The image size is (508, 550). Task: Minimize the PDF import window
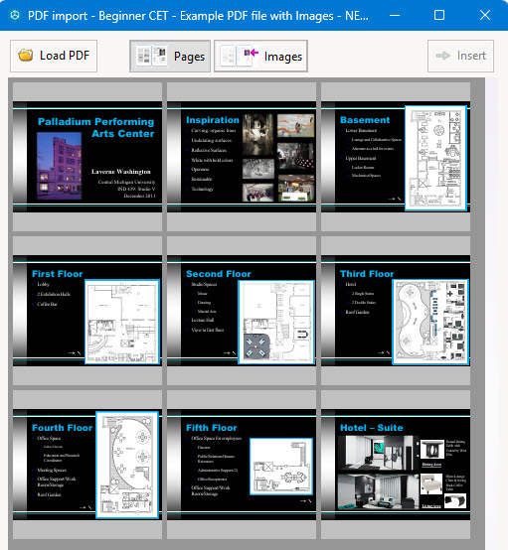click(x=395, y=16)
